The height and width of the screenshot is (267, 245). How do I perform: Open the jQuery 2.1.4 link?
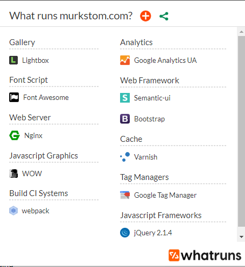tap(153, 233)
